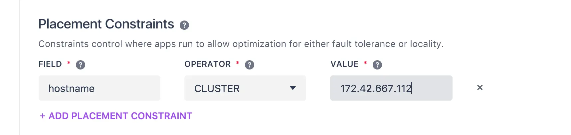
Task: Click the required asterisk beside VALUE
Action: [365, 63]
